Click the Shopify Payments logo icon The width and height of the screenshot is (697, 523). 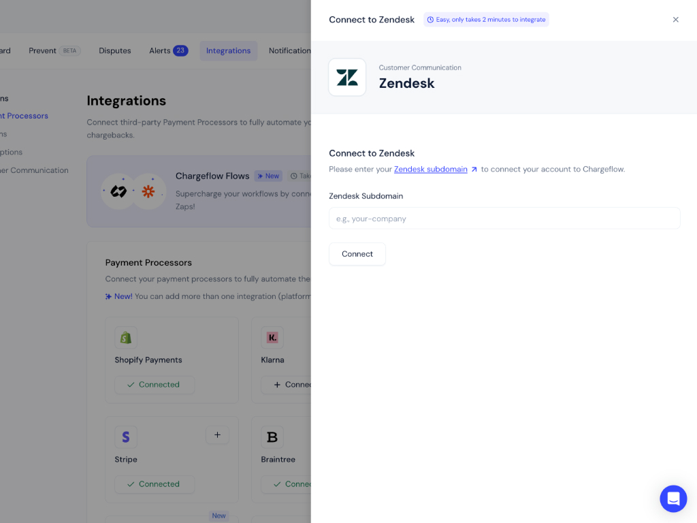pyautogui.click(x=126, y=338)
